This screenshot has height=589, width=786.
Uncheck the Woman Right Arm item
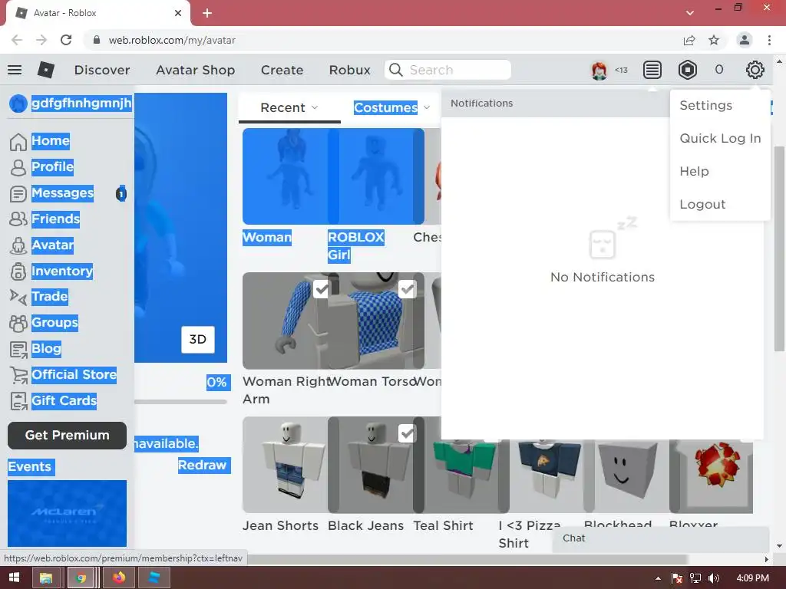pyautogui.click(x=321, y=289)
